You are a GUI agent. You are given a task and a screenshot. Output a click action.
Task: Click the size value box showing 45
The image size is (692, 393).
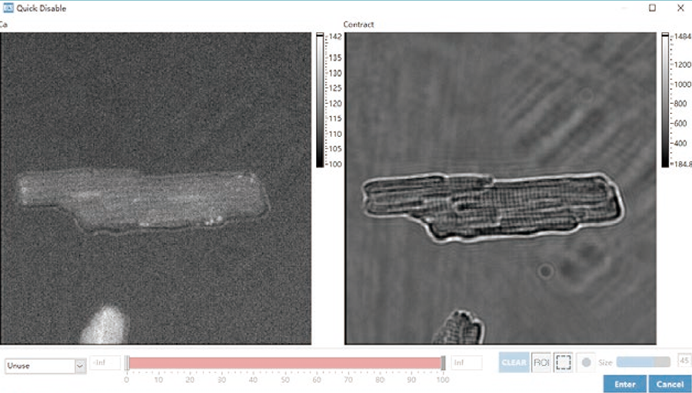(x=684, y=361)
